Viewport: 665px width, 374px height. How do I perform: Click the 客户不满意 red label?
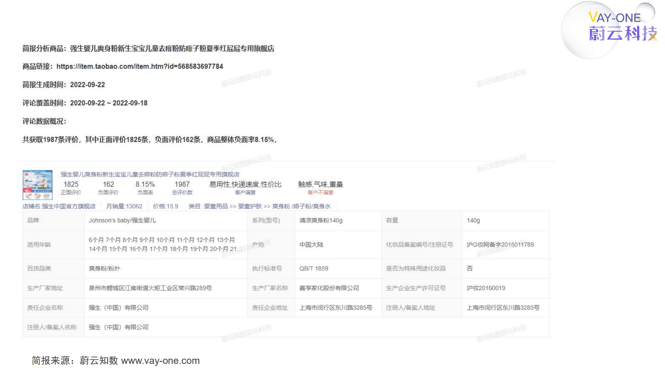[x=320, y=193]
